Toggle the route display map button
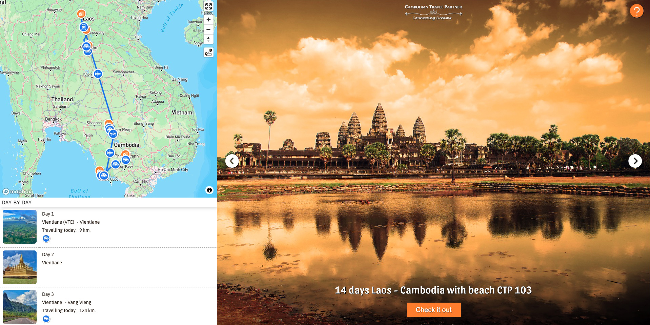650x325 pixels. 208,53
